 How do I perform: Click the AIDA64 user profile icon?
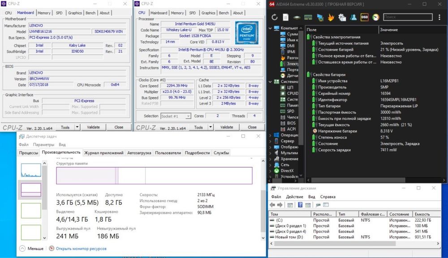pyautogui.click(x=353, y=17)
